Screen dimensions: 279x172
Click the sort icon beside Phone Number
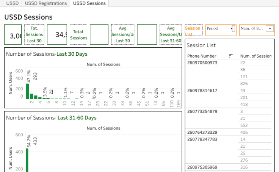coord(230,56)
